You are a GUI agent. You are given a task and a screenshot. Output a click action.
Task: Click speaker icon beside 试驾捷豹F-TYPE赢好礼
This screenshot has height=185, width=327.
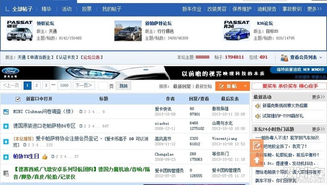(258, 116)
